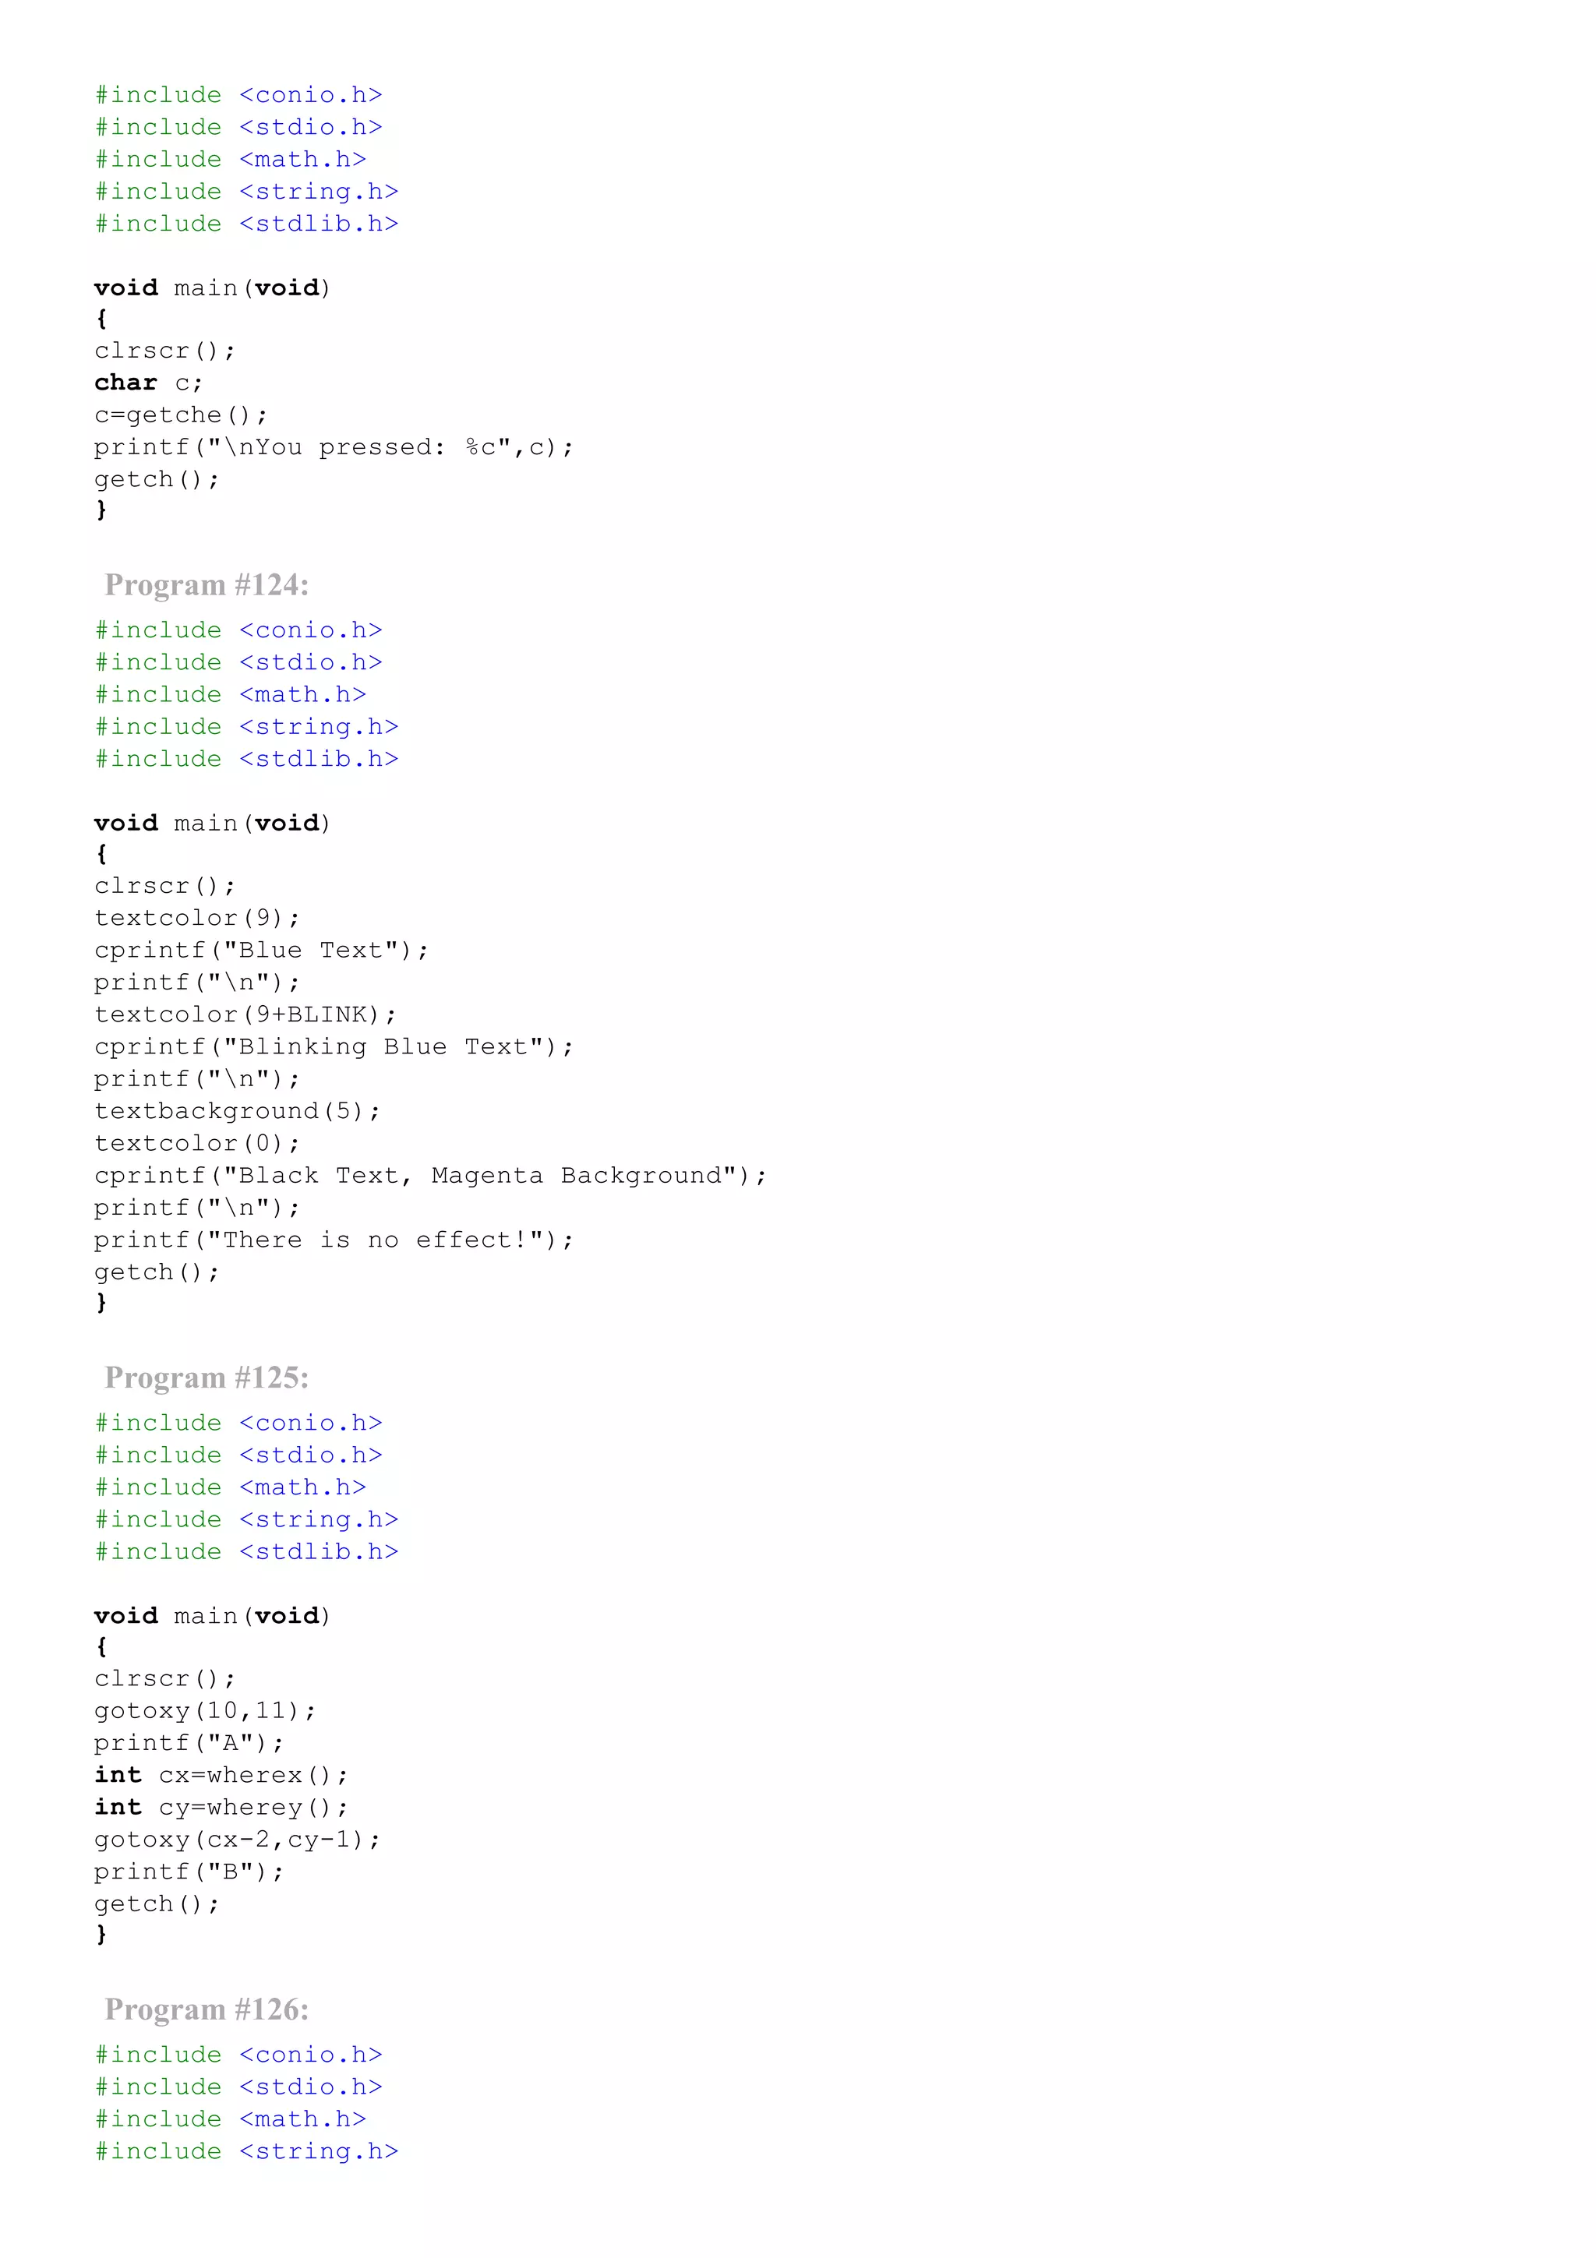This screenshot has width=1596, height=2258.
Task: Select the line cprintf("Blue Text");
Action: [262, 950]
